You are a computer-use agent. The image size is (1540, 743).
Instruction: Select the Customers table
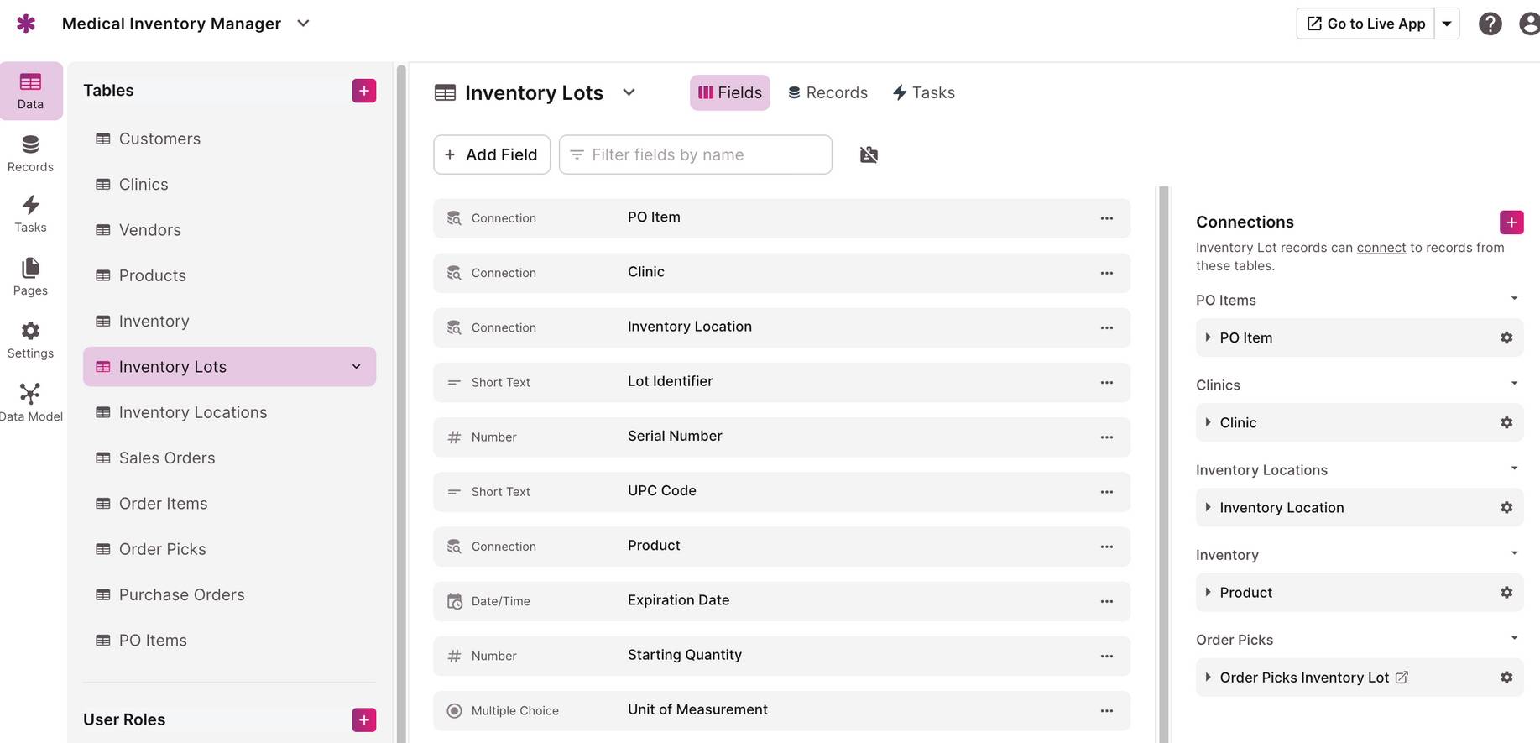[229, 139]
